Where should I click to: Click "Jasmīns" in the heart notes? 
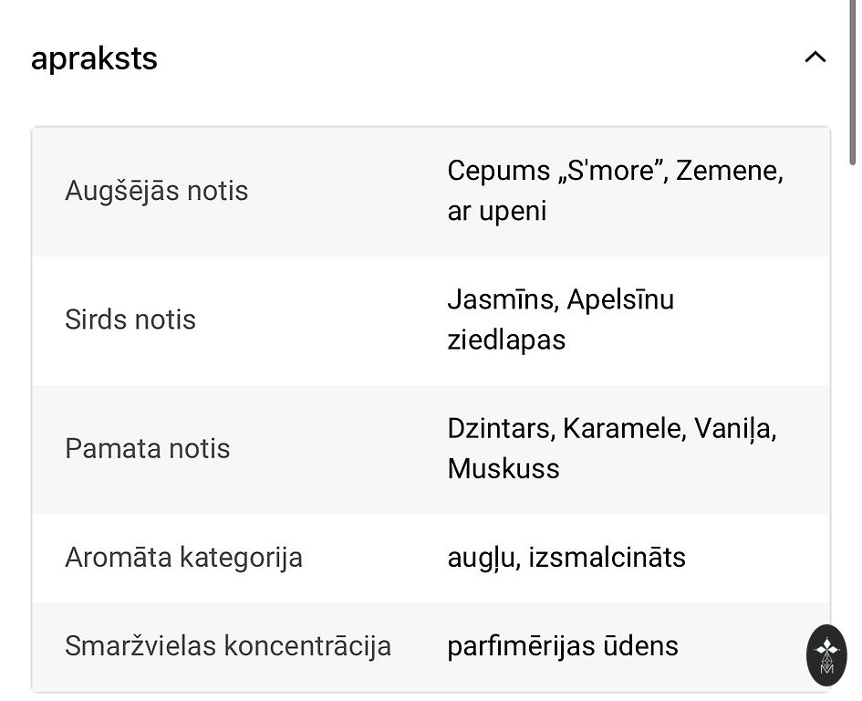point(502,299)
